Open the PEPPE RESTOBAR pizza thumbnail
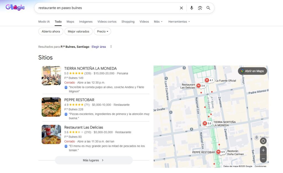283x173 pixels. click(x=51, y=107)
